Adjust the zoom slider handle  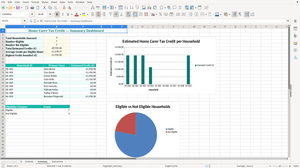pyautogui.click(x=280, y=166)
